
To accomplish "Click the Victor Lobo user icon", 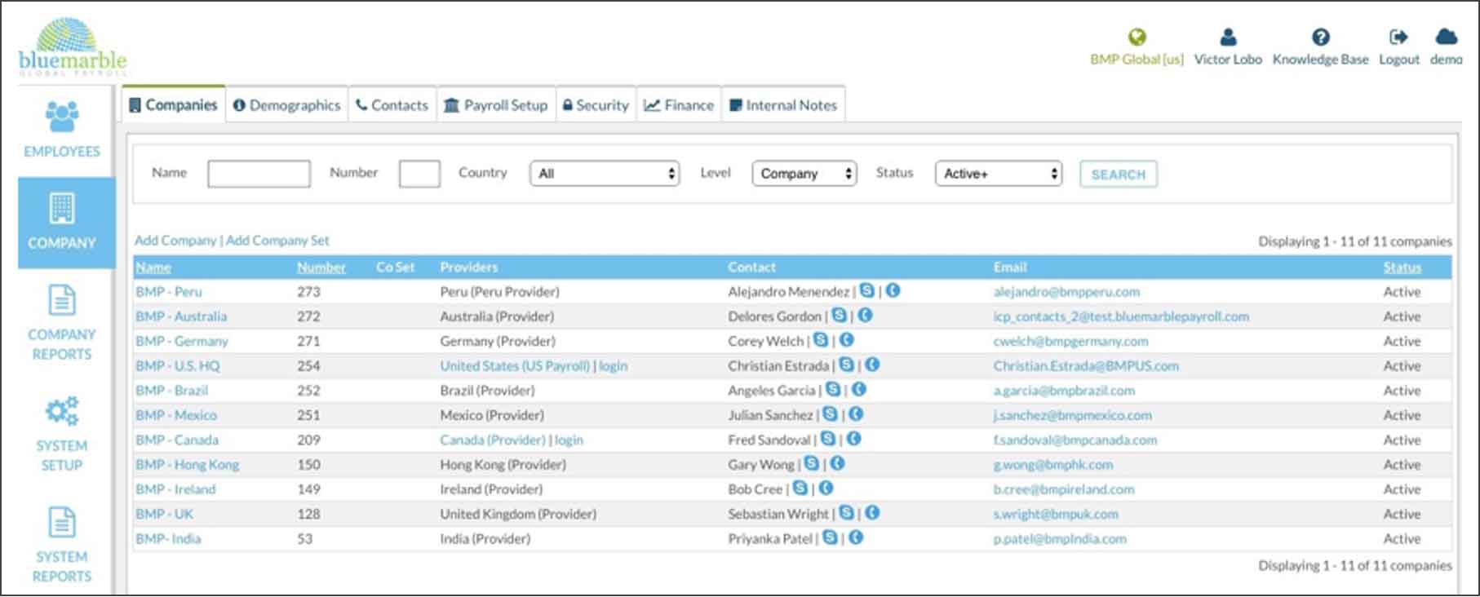I will pos(1228,37).
